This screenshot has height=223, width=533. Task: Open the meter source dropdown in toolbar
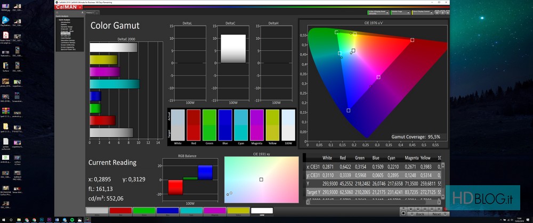point(378,12)
